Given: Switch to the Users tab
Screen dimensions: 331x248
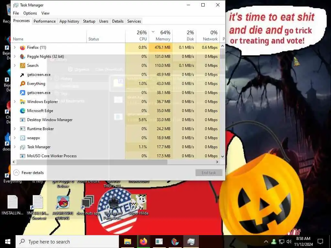Looking at the screenshot, I should click(x=104, y=21).
